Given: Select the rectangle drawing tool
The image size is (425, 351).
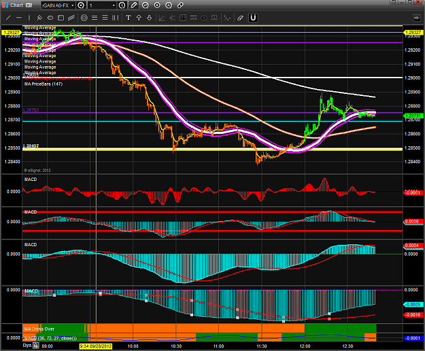Looking at the screenshot, I should [x=61, y=18].
